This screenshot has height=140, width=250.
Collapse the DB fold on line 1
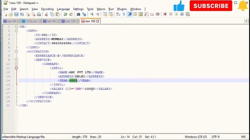(x=16, y=26)
